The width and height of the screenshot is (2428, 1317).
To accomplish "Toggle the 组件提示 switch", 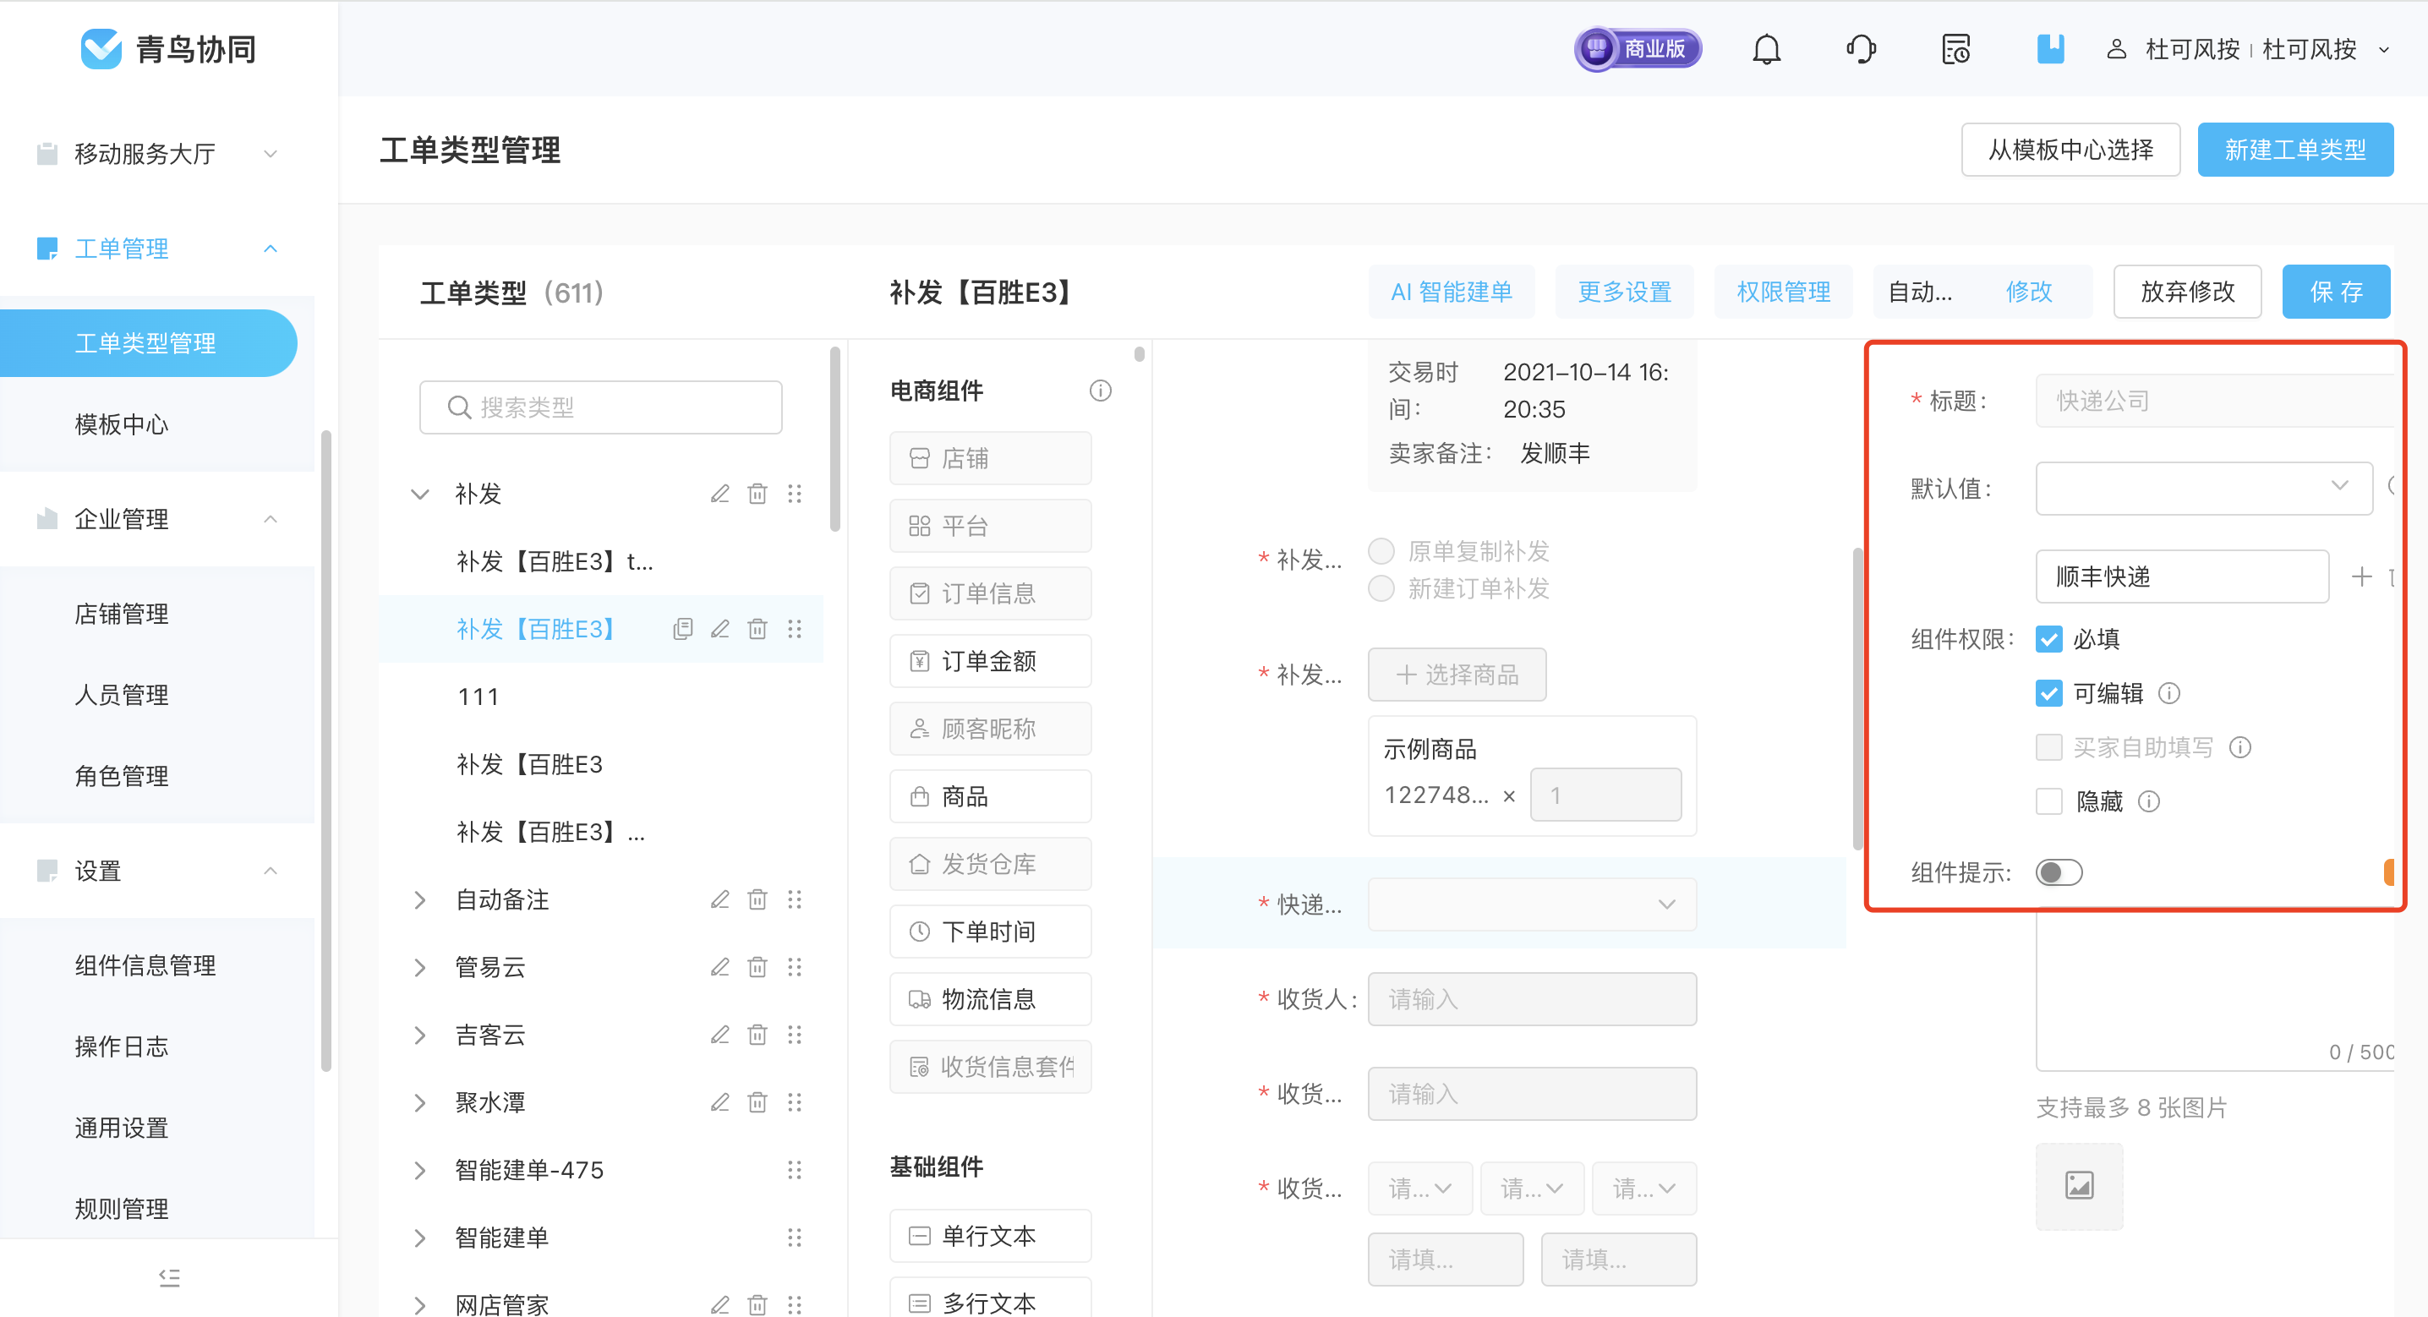I will 2061,874.
